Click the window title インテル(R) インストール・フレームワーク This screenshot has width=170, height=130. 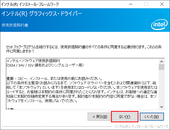(x=30, y=4)
